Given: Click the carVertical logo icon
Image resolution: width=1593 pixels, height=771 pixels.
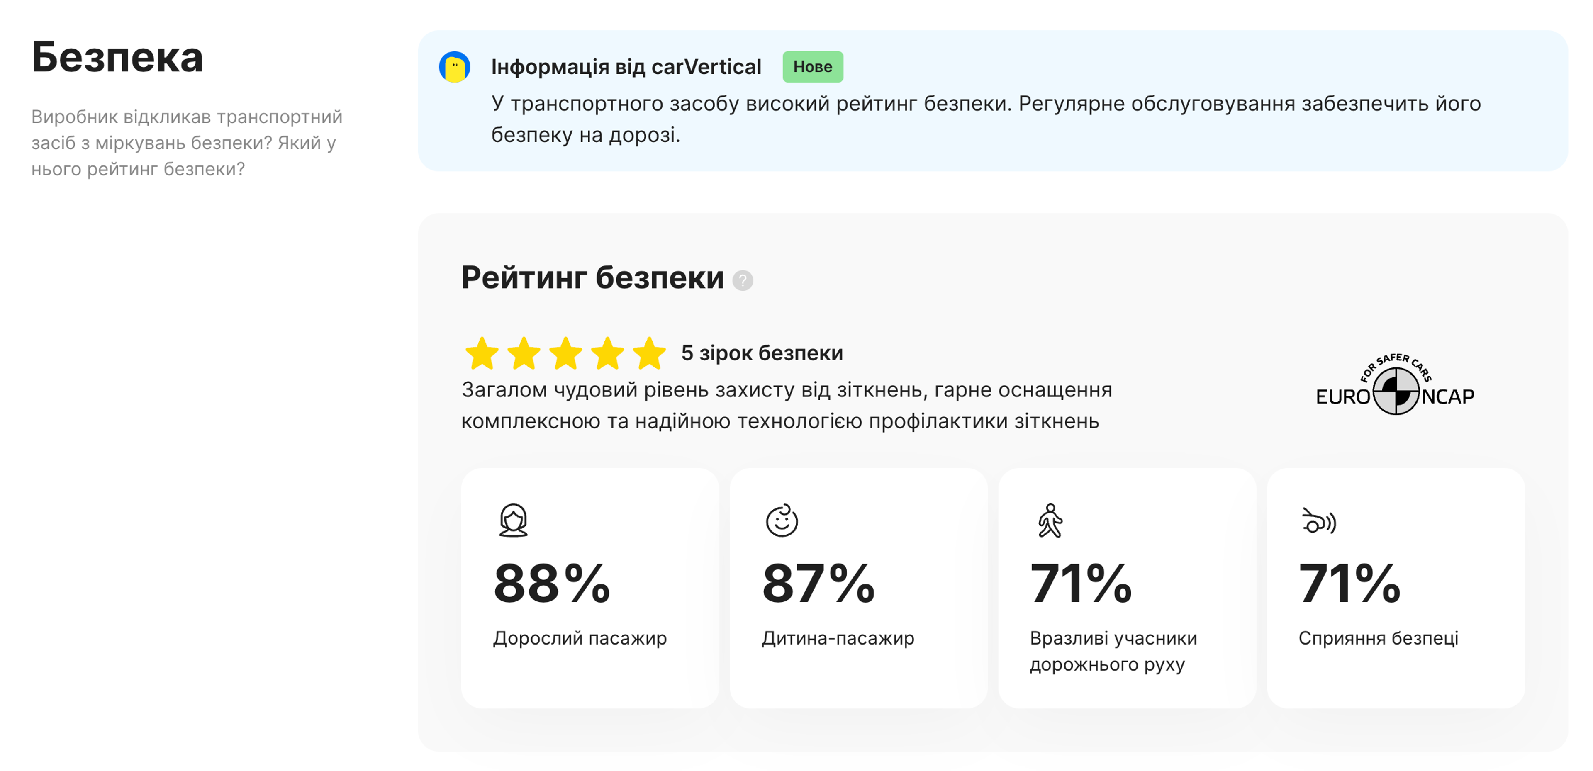Looking at the screenshot, I should click(x=454, y=67).
